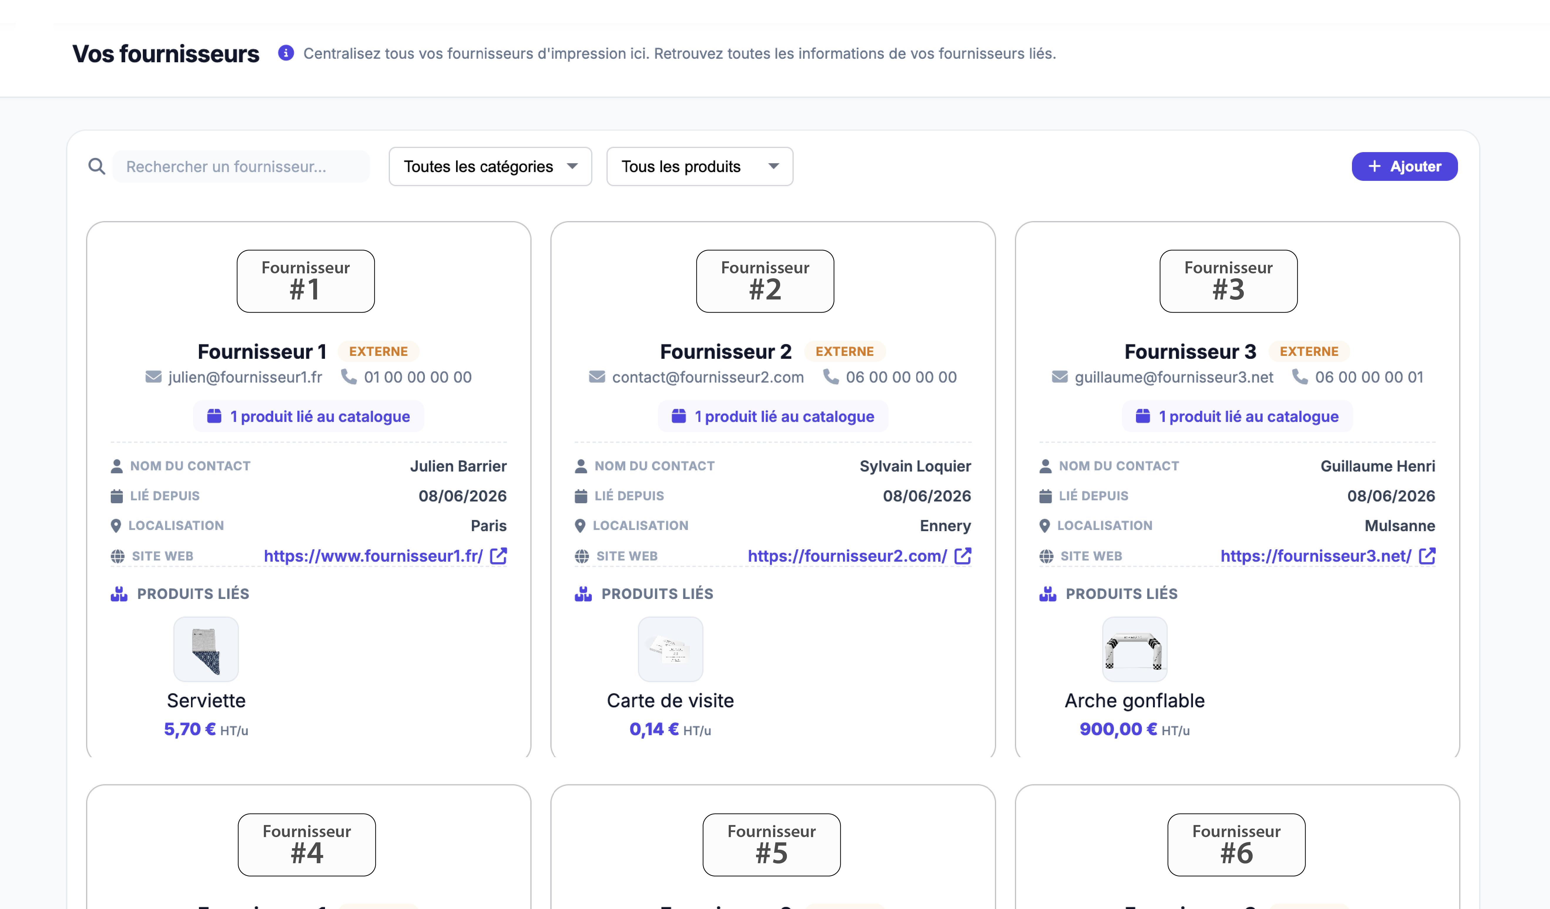Click the envelope icon next to julien@fournisseur1.fr

pyautogui.click(x=153, y=377)
